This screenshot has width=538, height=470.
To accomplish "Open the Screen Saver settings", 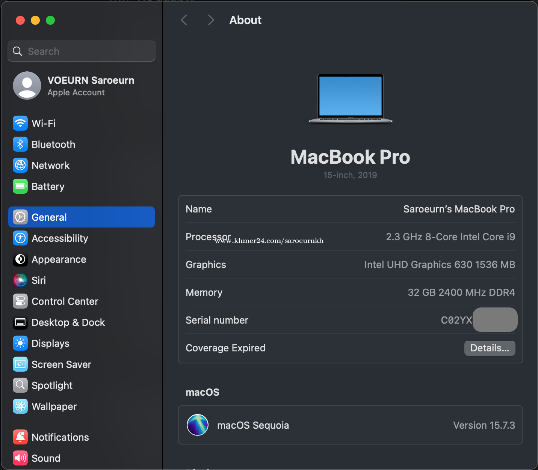I will (x=61, y=364).
